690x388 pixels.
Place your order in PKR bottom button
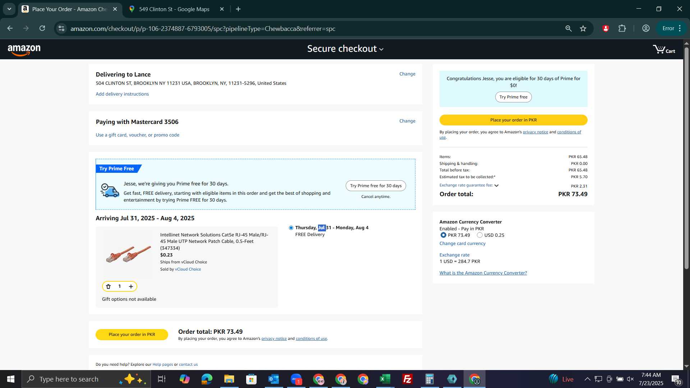(132, 334)
